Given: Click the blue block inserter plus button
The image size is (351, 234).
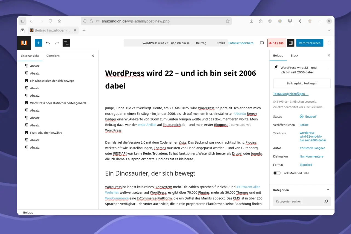Looking at the screenshot, I should point(38,43).
